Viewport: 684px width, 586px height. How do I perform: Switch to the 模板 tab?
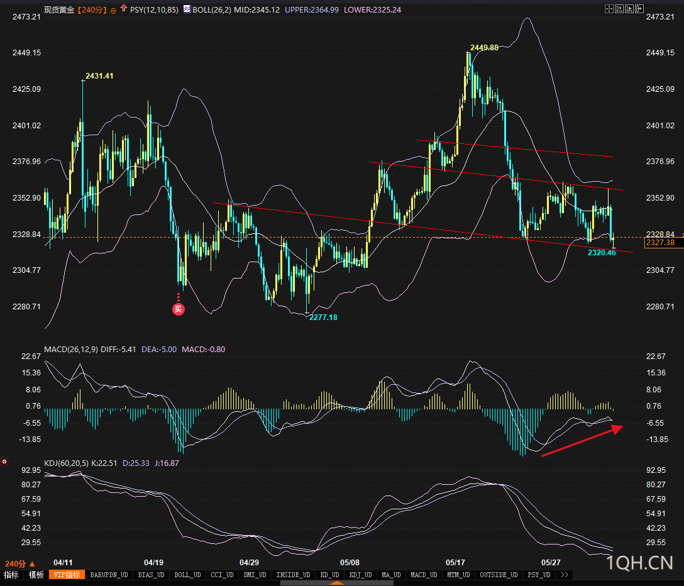(x=36, y=575)
